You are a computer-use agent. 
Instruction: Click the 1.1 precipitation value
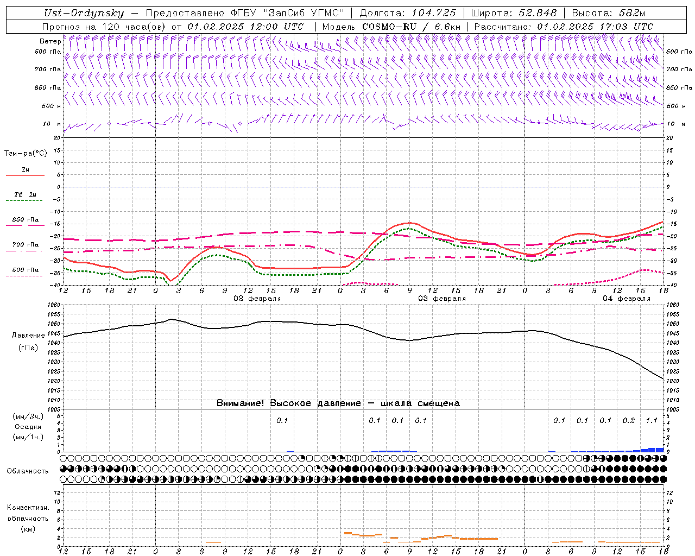click(x=652, y=420)
